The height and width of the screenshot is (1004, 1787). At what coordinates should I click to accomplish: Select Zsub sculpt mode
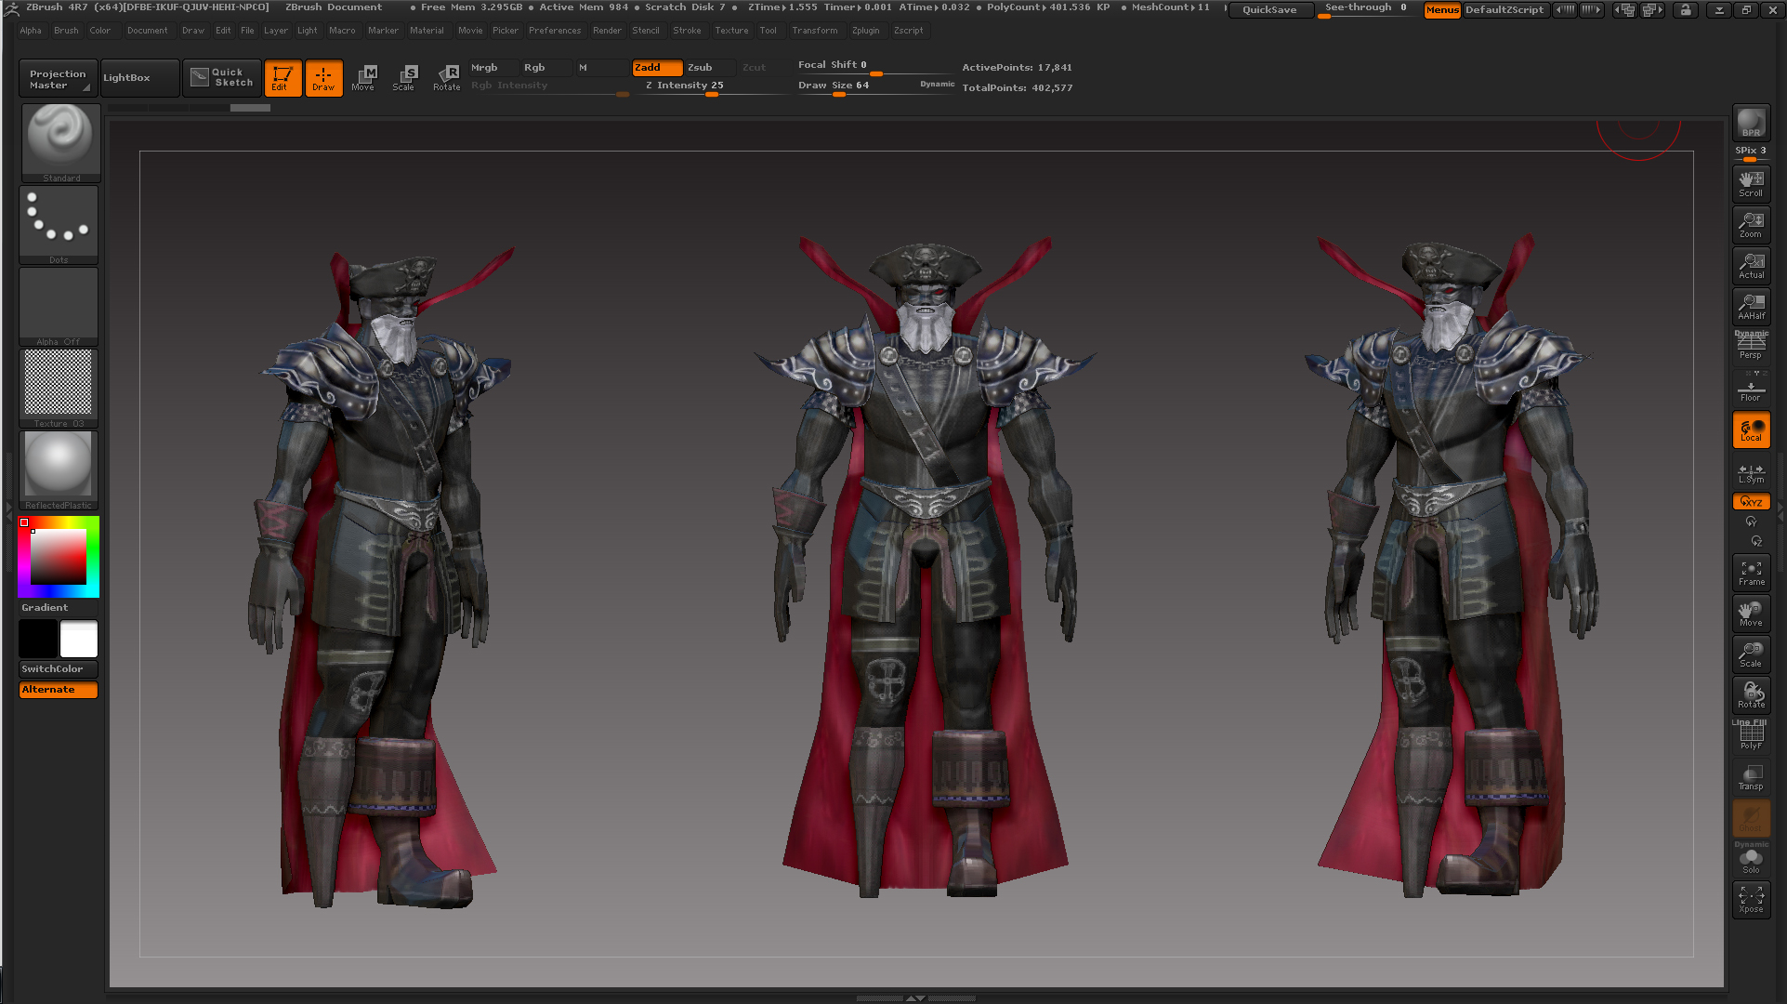tap(710, 68)
